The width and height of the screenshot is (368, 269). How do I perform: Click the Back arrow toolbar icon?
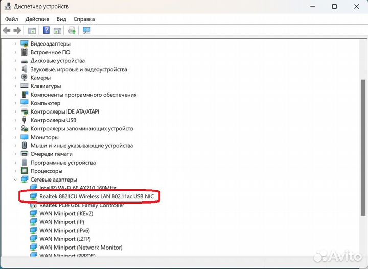[6, 30]
